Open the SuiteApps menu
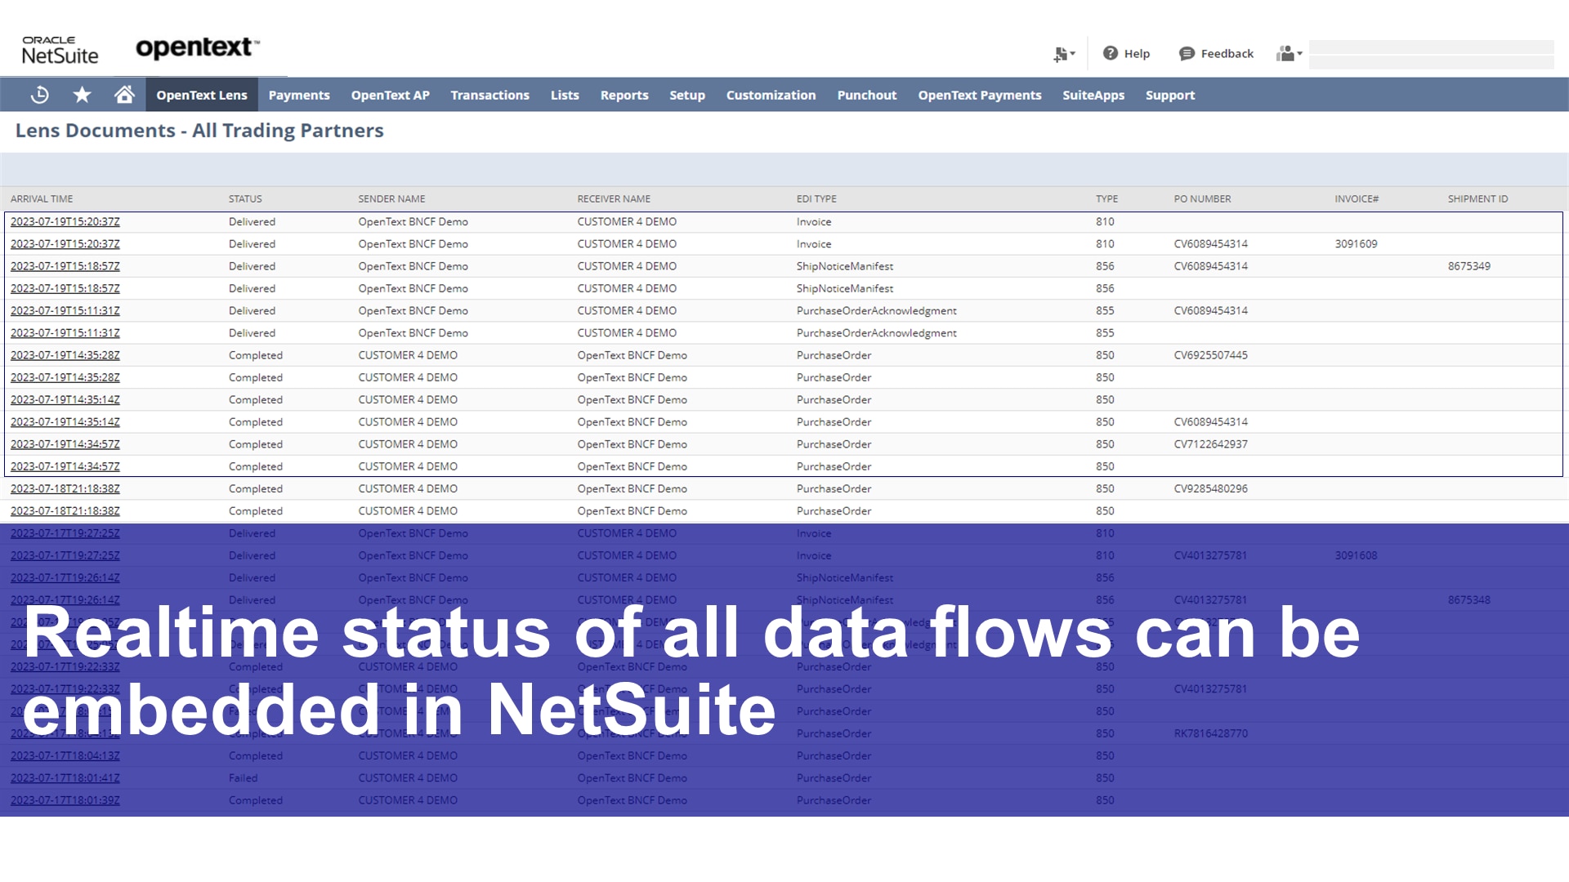 (x=1093, y=95)
